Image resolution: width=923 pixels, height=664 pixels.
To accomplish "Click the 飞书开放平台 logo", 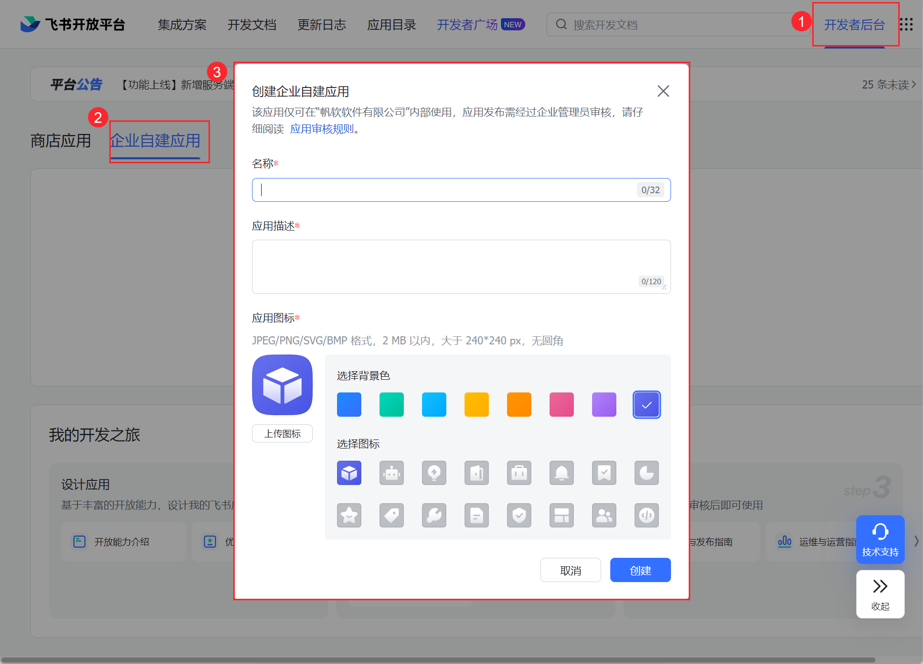I will pyautogui.click(x=72, y=24).
